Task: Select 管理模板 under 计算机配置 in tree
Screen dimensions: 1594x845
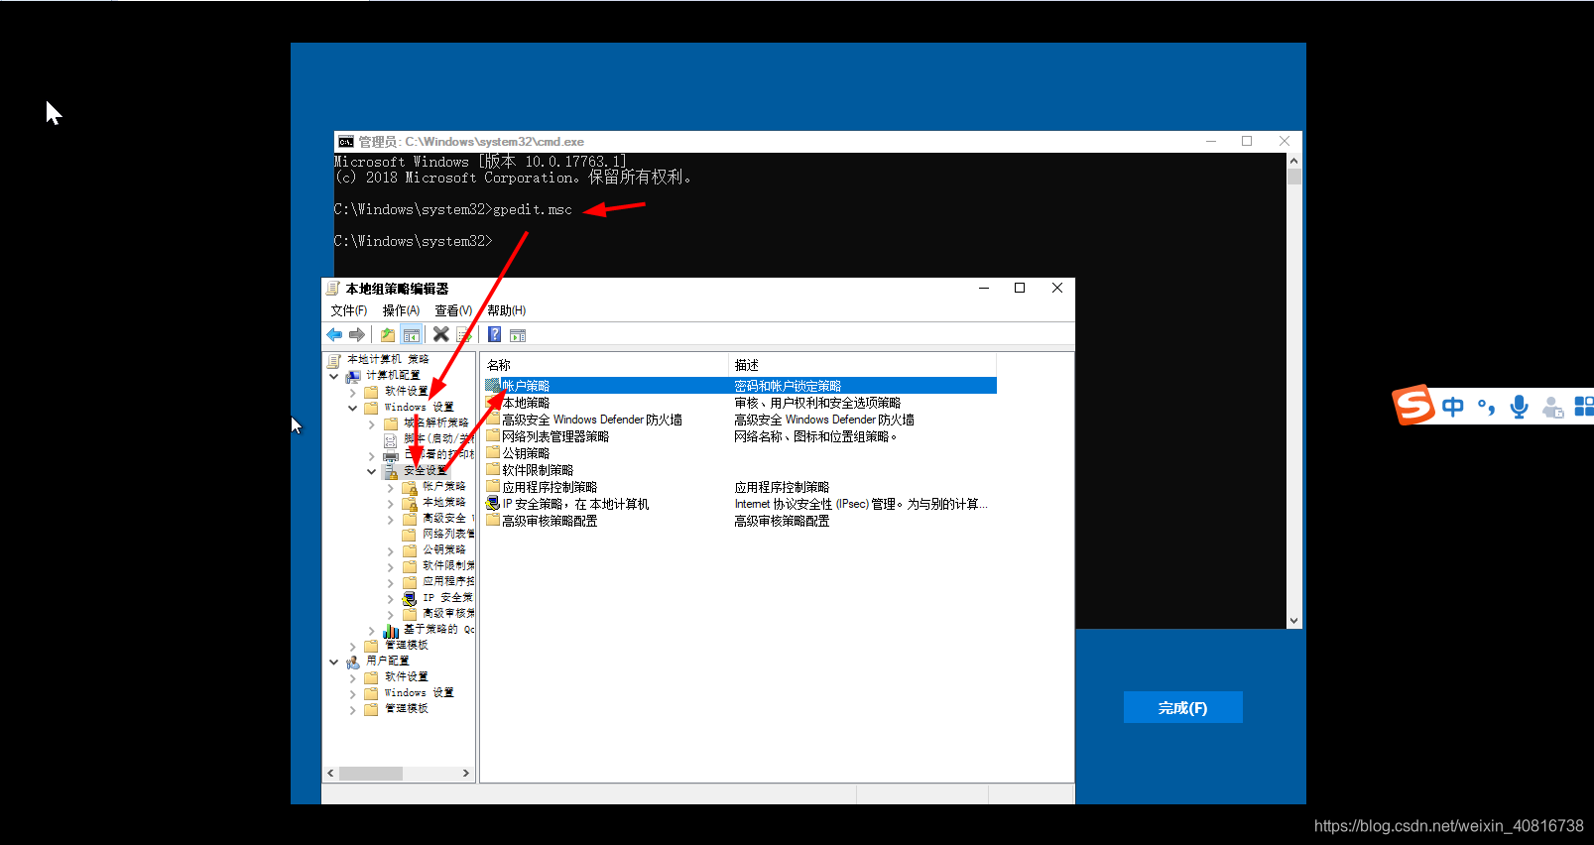Action: coord(407,646)
